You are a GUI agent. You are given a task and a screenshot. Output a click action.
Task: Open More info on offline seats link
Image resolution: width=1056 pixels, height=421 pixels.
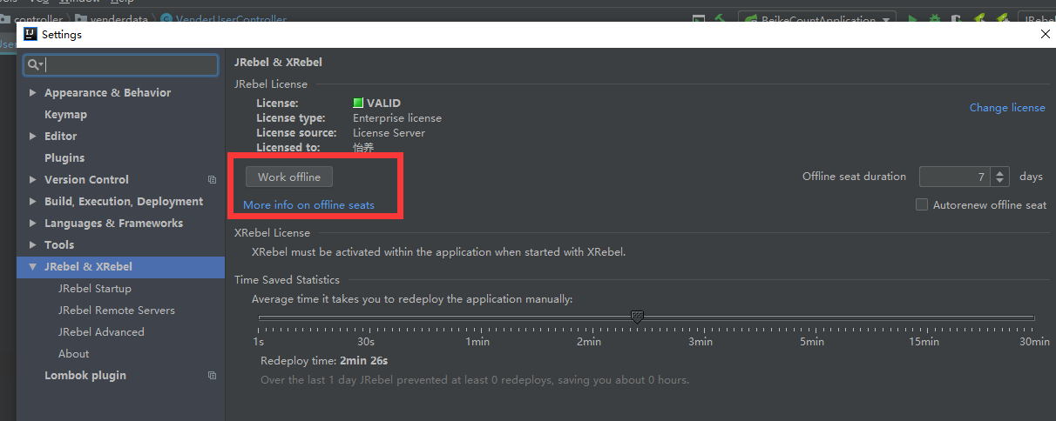pos(308,205)
